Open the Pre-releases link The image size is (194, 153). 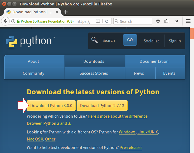tap(131, 148)
